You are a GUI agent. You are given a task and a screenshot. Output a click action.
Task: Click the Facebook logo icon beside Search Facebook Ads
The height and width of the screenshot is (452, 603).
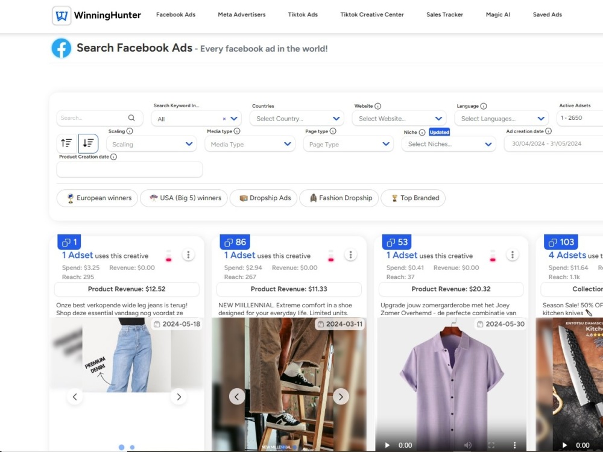pos(62,48)
